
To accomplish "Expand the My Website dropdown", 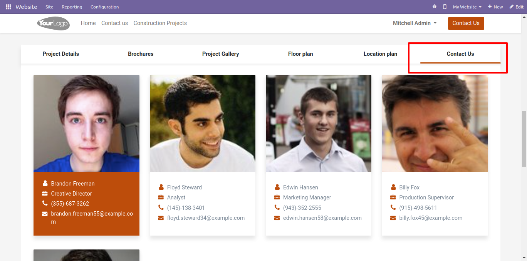I will [x=467, y=7].
